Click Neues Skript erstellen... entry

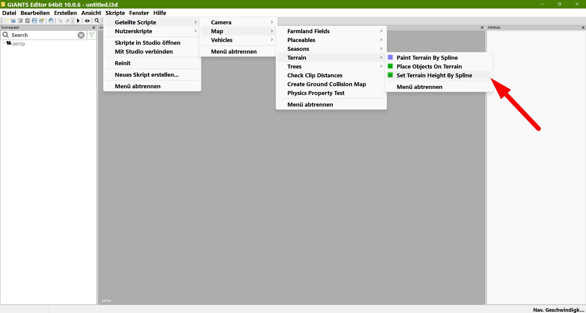(147, 75)
